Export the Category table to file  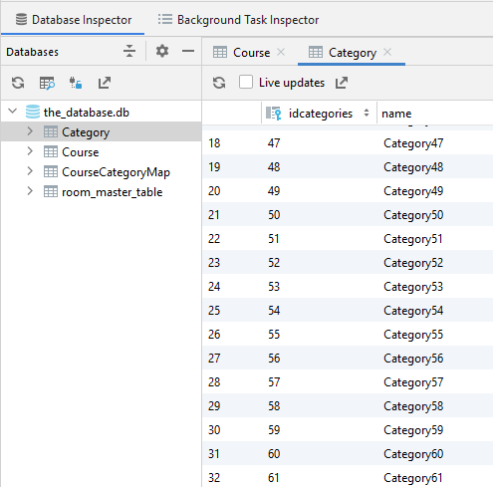342,83
